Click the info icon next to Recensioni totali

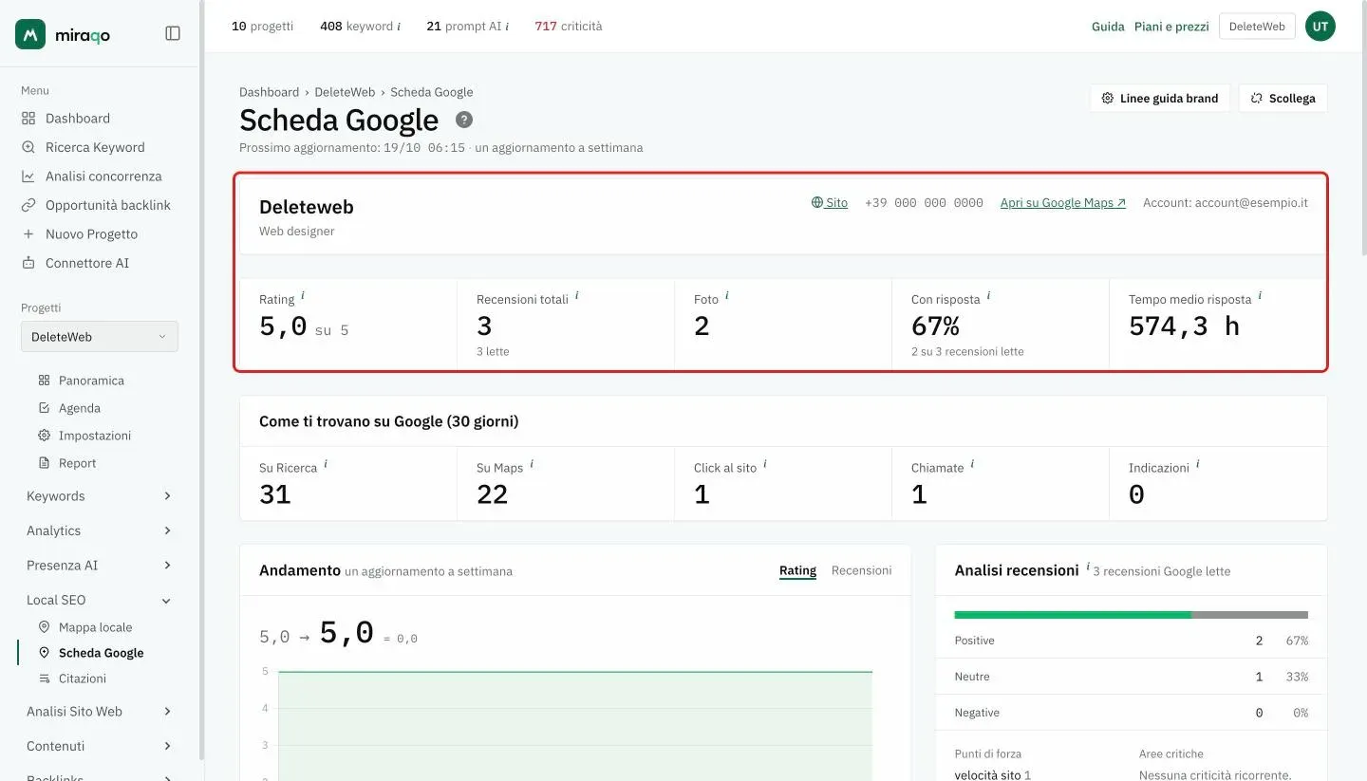point(576,296)
